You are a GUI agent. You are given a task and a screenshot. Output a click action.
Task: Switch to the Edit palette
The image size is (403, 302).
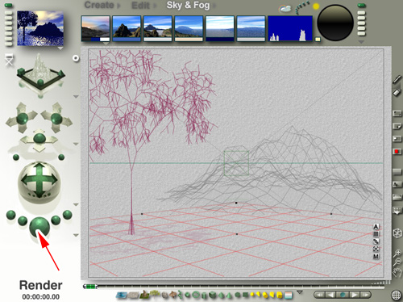click(140, 6)
